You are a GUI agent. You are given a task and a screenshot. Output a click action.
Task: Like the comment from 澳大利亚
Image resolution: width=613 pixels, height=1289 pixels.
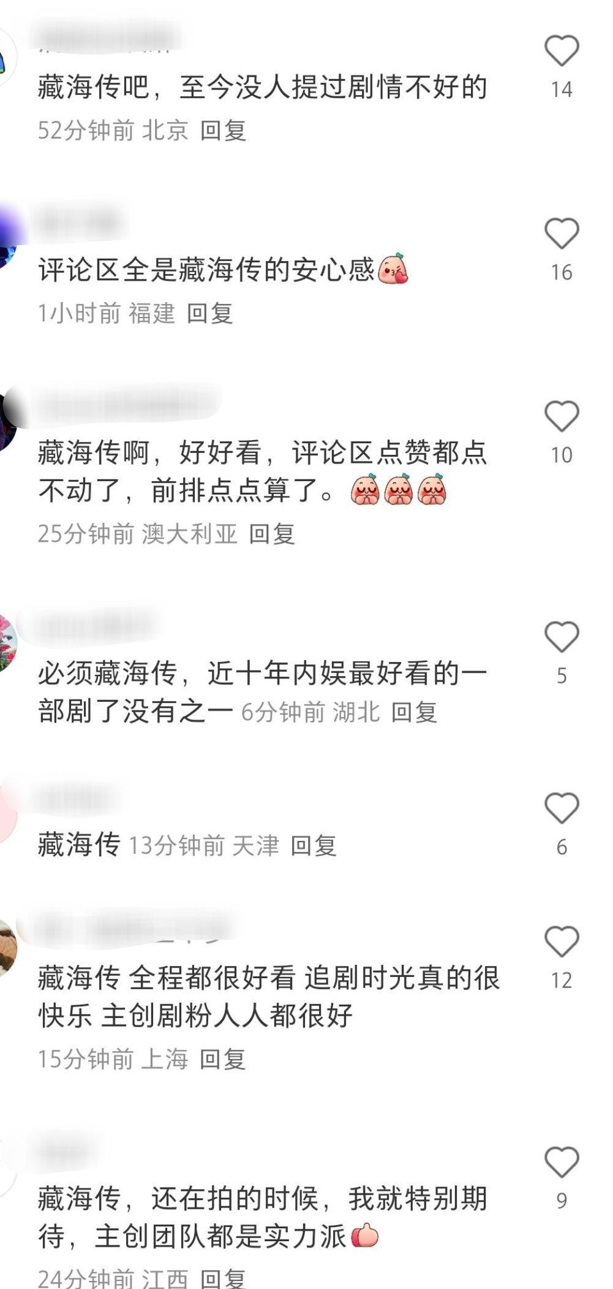point(562,417)
